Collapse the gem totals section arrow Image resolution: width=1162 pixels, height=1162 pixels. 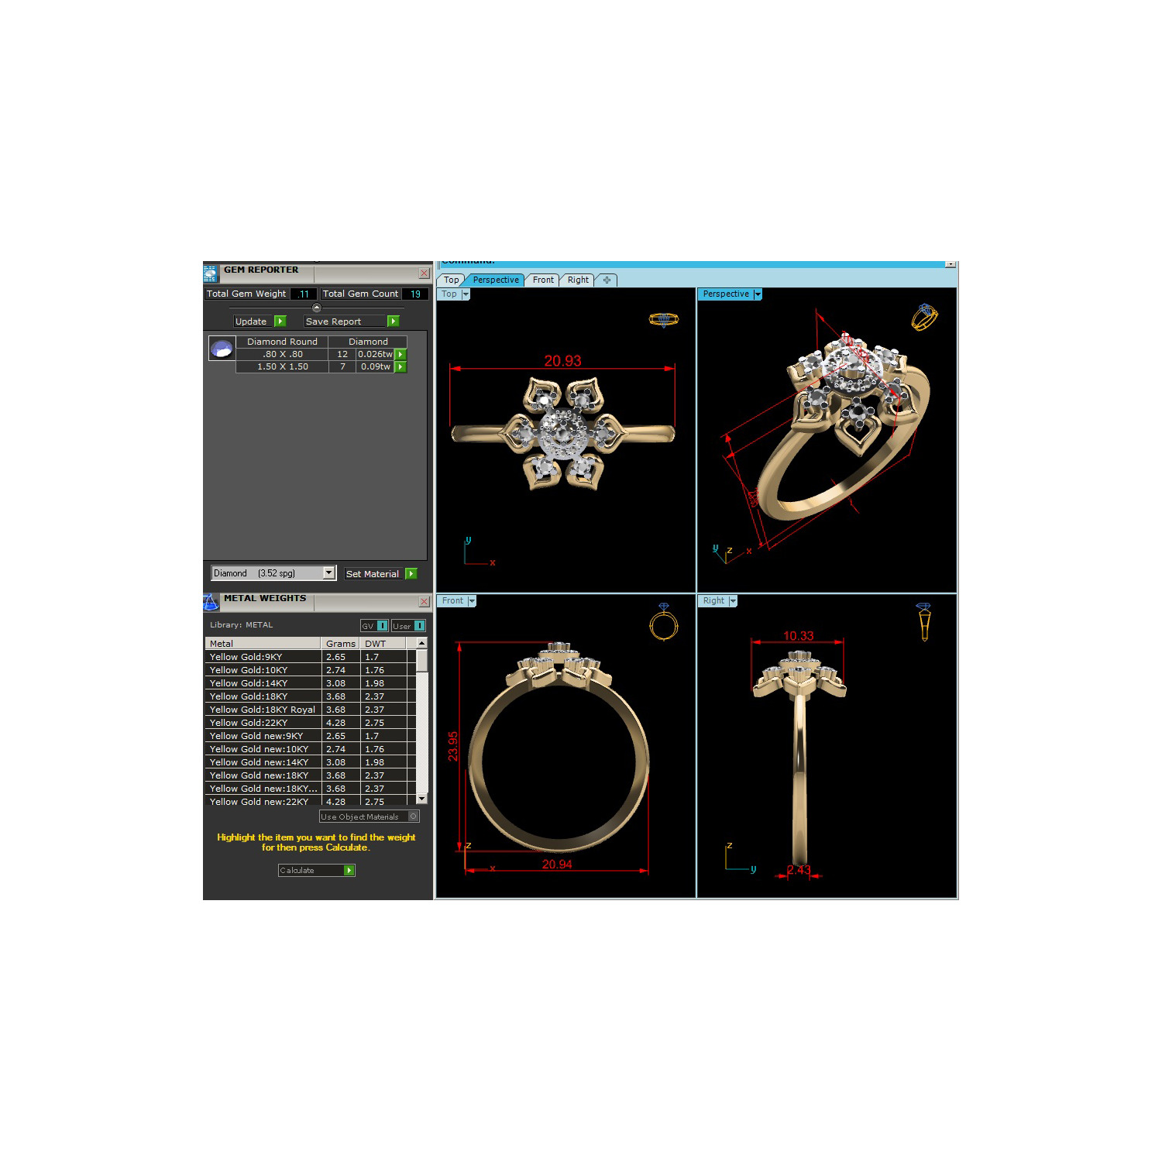316,308
